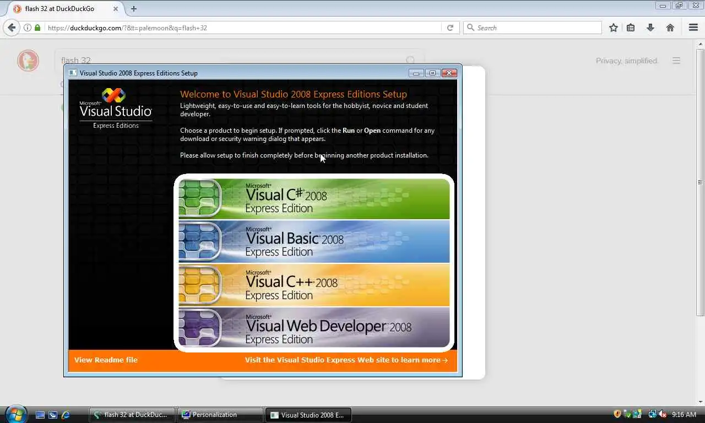Screen dimensions: 705x423
Task: Open the View Readme file link
Action: (x=106, y=360)
